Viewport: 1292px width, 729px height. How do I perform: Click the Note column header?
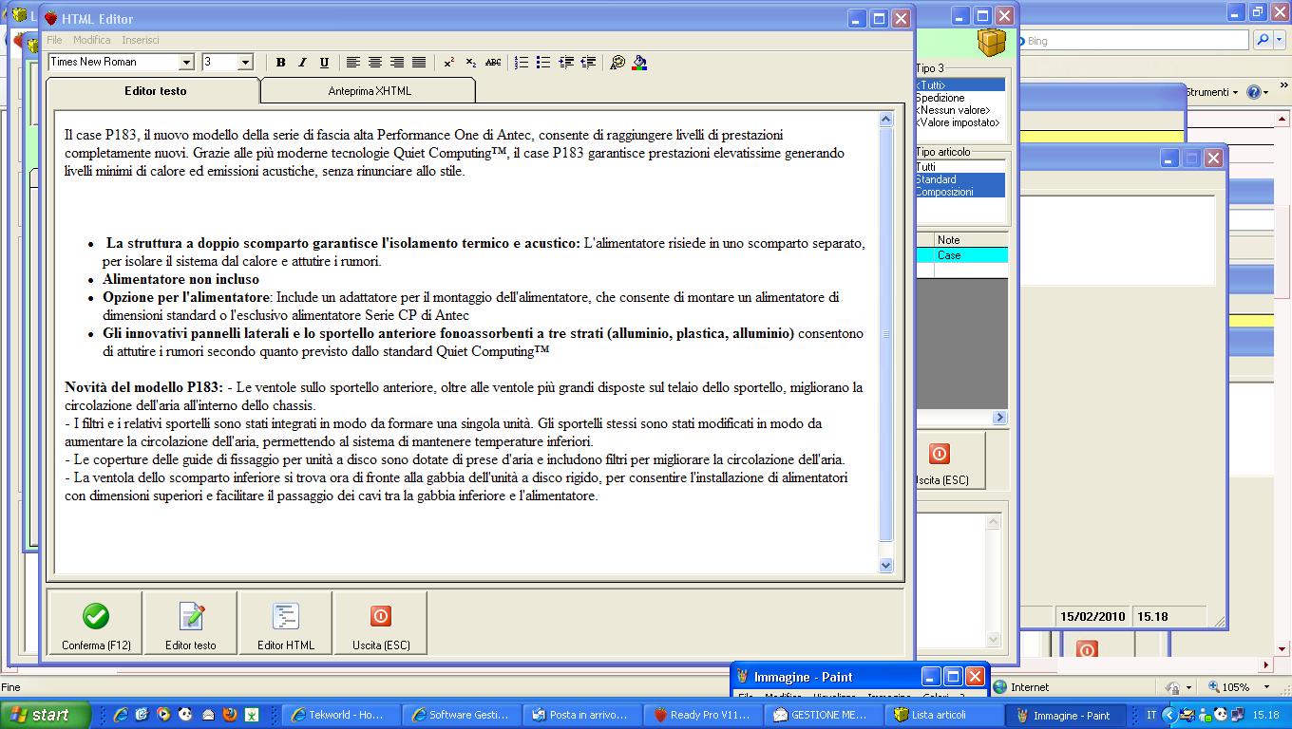971,240
